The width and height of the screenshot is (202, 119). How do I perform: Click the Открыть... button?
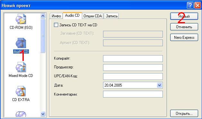pyautogui.click(x=184, y=114)
